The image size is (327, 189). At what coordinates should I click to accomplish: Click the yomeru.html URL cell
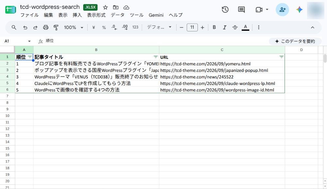(x=222, y=64)
